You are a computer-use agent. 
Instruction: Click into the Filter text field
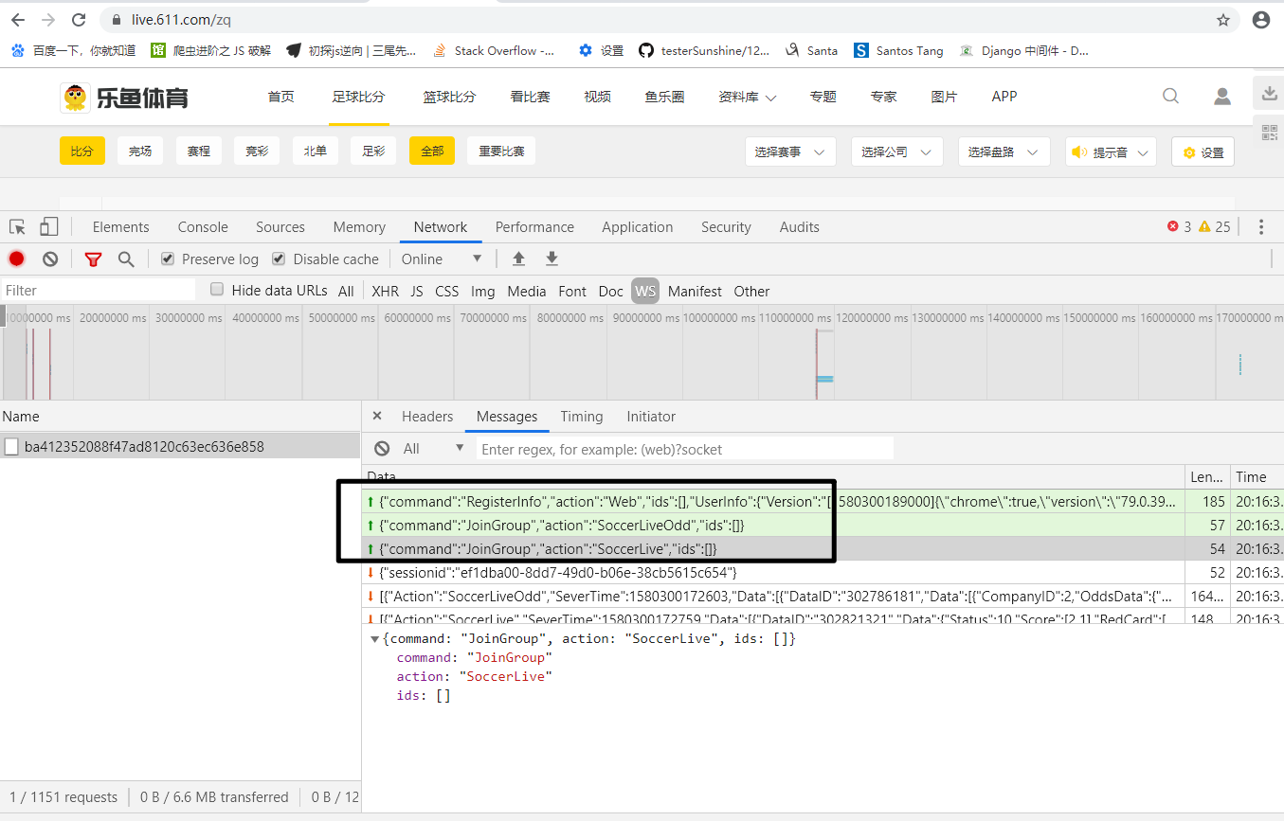click(99, 291)
